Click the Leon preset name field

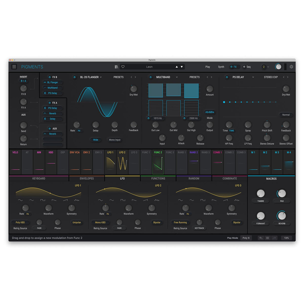coord(149,67)
